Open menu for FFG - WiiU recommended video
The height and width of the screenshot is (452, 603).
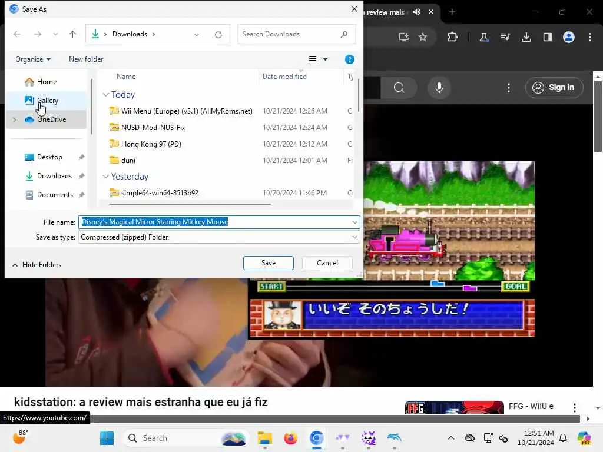click(x=575, y=407)
